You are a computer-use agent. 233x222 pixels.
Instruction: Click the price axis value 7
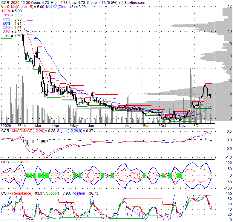coord(231,69)
